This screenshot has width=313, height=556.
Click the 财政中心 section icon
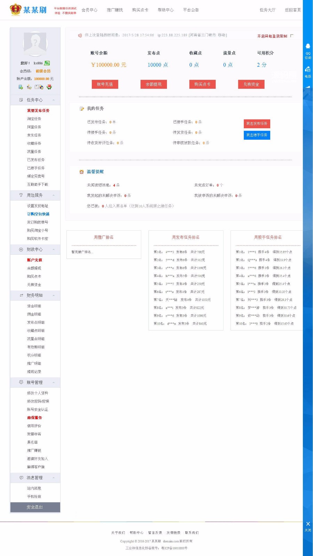click(x=21, y=250)
